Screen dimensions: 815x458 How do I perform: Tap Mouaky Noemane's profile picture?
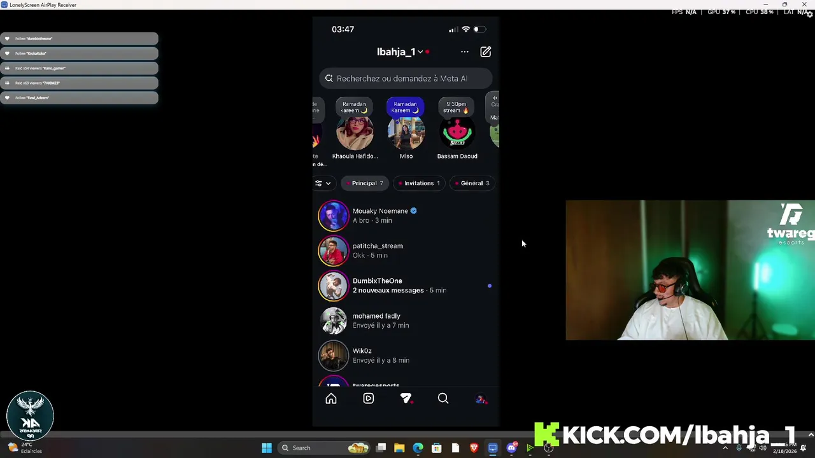tap(334, 216)
